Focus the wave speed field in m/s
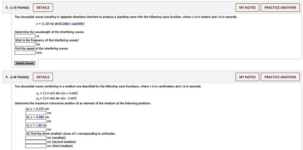Viewport: 303px width, 150px height. [25, 53]
